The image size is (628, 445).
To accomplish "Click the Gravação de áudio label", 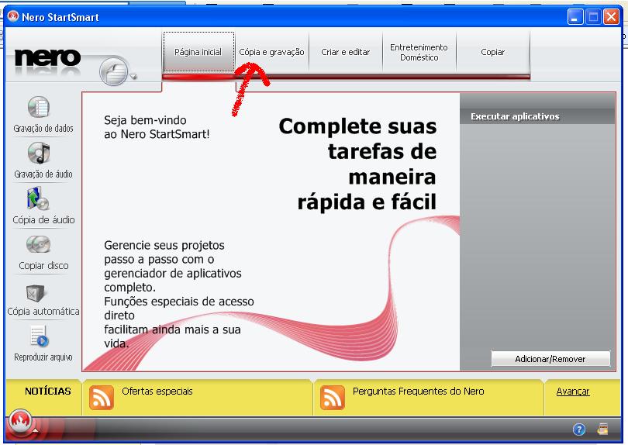I will 43,174.
